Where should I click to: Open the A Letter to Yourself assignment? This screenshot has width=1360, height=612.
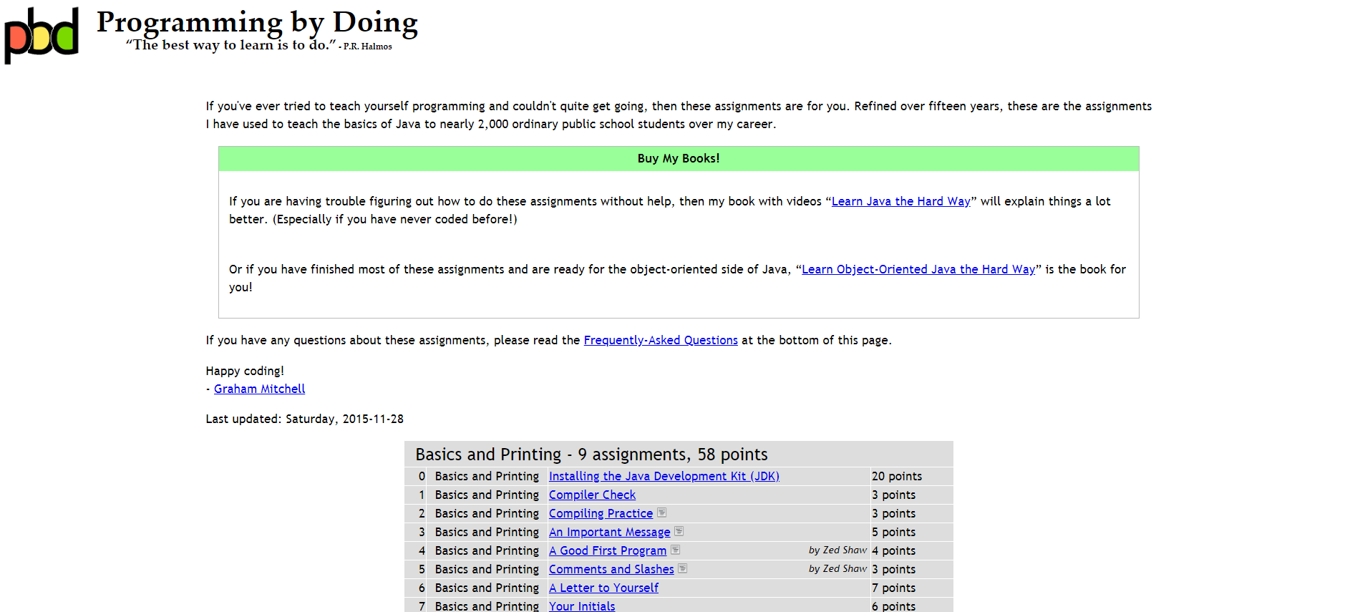coord(603,588)
